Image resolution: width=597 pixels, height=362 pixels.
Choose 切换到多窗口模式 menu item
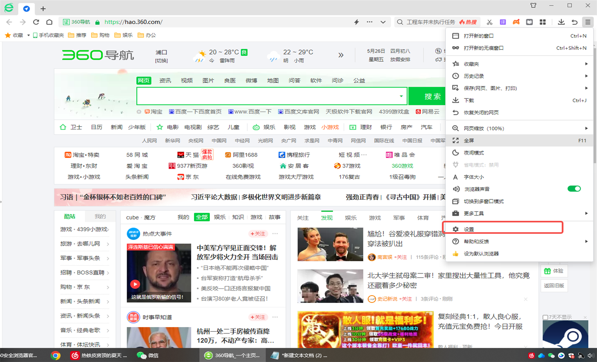coord(519,201)
